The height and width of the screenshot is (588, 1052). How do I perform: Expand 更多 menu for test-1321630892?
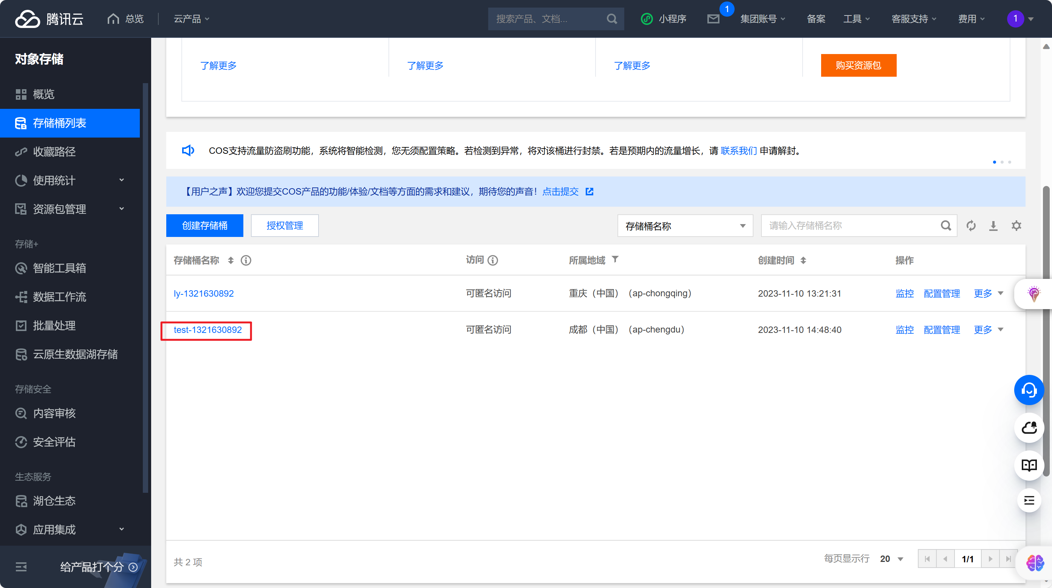point(988,330)
